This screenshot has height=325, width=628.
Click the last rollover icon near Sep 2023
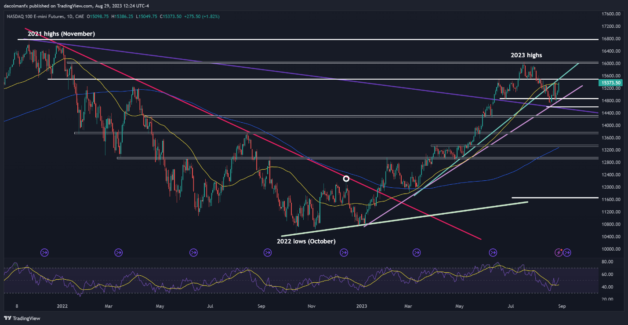pos(567,252)
